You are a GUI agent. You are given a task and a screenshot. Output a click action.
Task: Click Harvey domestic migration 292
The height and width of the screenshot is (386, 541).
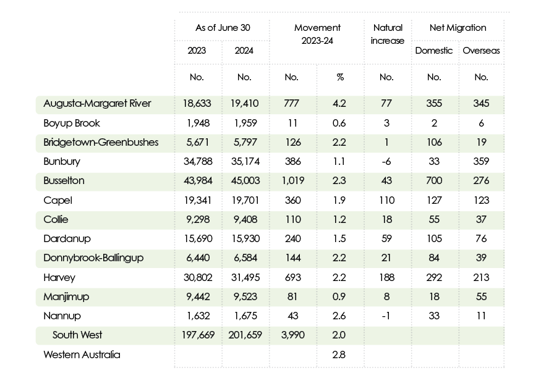click(x=434, y=278)
